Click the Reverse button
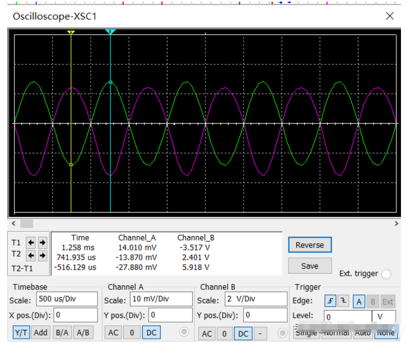406x346 pixels. point(310,245)
